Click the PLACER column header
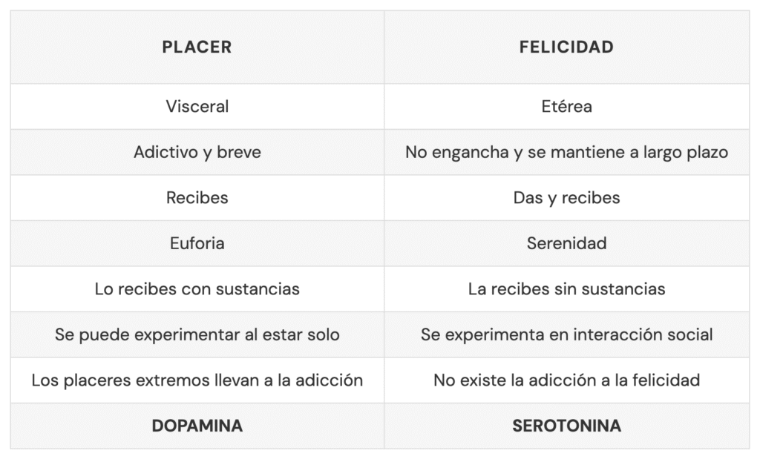 tap(197, 47)
